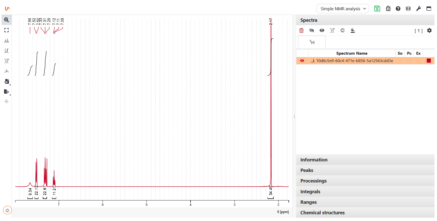437x221 pixels.
Task: Click the red spectrum color swatch
Action: (429, 61)
